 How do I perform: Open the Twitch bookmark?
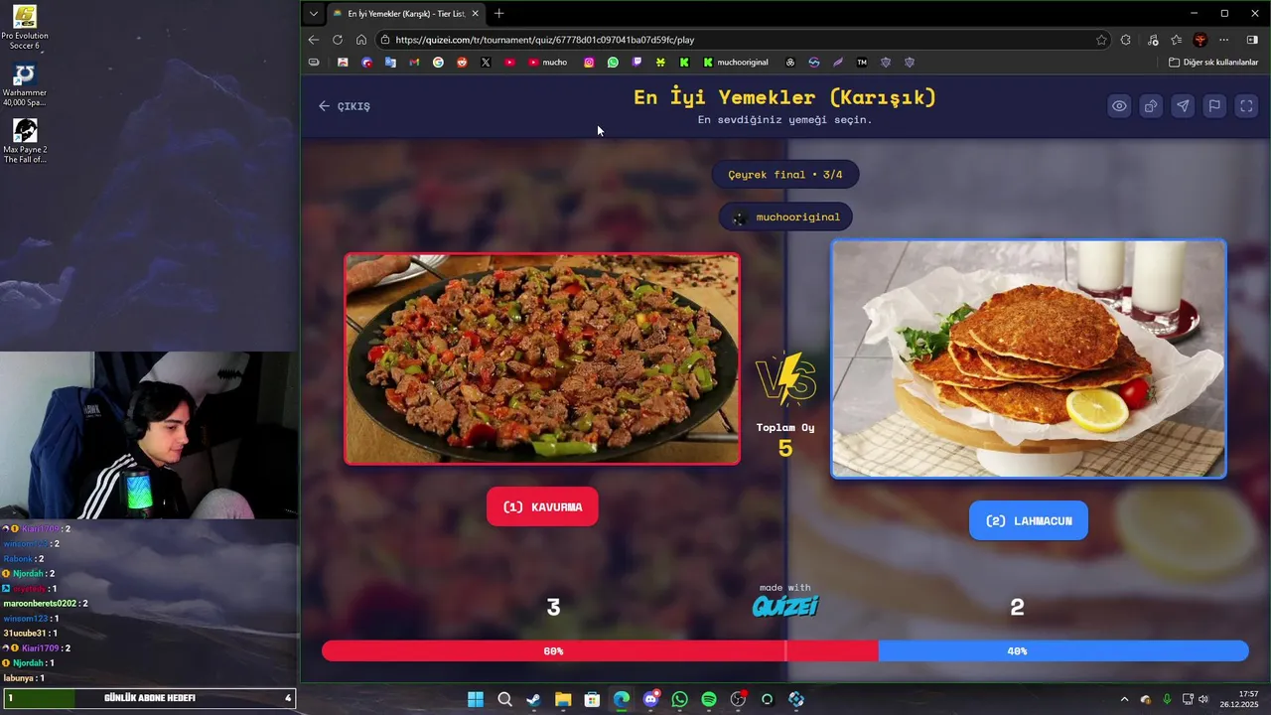[636, 63]
